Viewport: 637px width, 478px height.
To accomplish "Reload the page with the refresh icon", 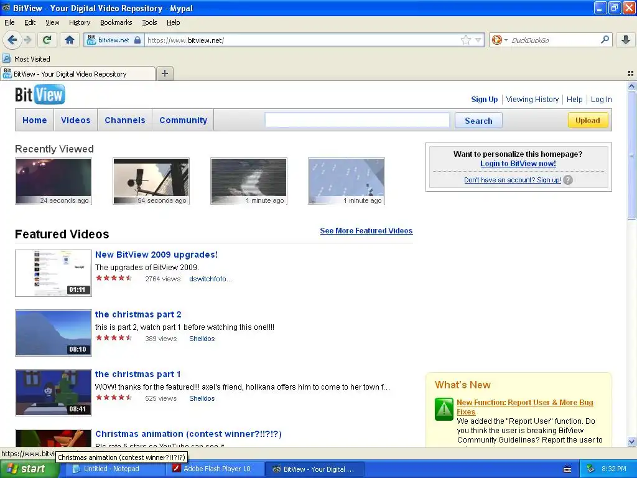I will [x=47, y=40].
